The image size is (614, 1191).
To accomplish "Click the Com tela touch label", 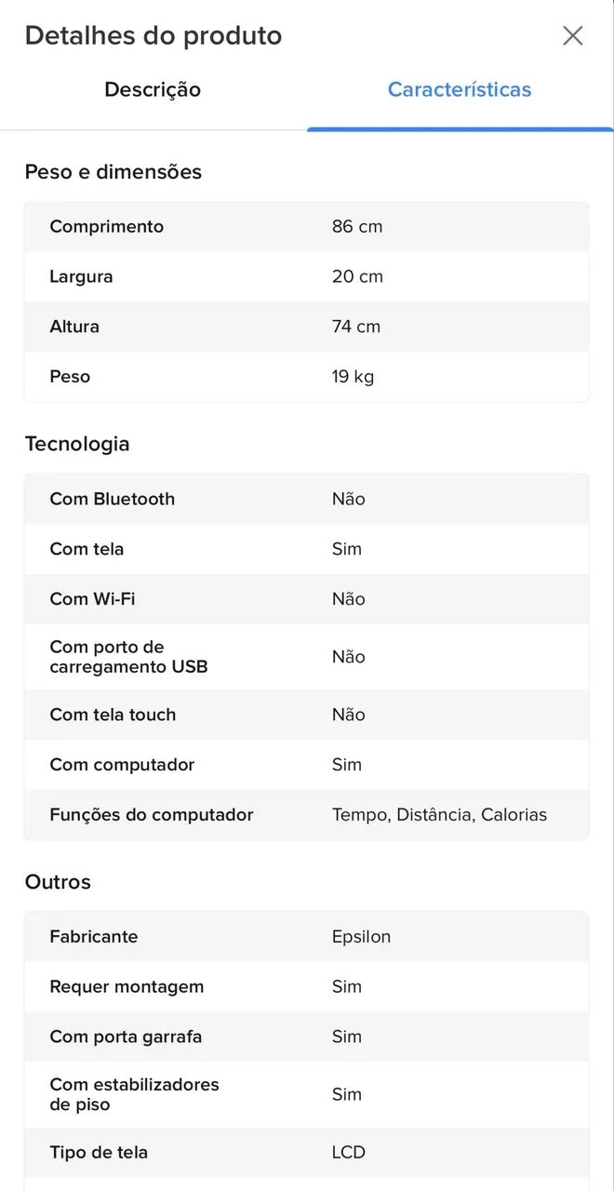I will coord(113,715).
